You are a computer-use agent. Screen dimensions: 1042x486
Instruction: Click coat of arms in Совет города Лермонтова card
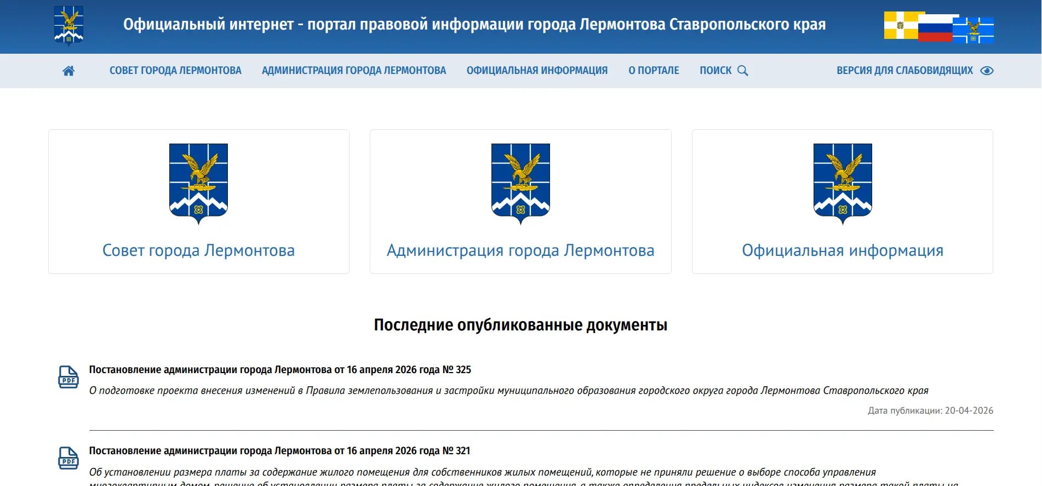point(198,184)
